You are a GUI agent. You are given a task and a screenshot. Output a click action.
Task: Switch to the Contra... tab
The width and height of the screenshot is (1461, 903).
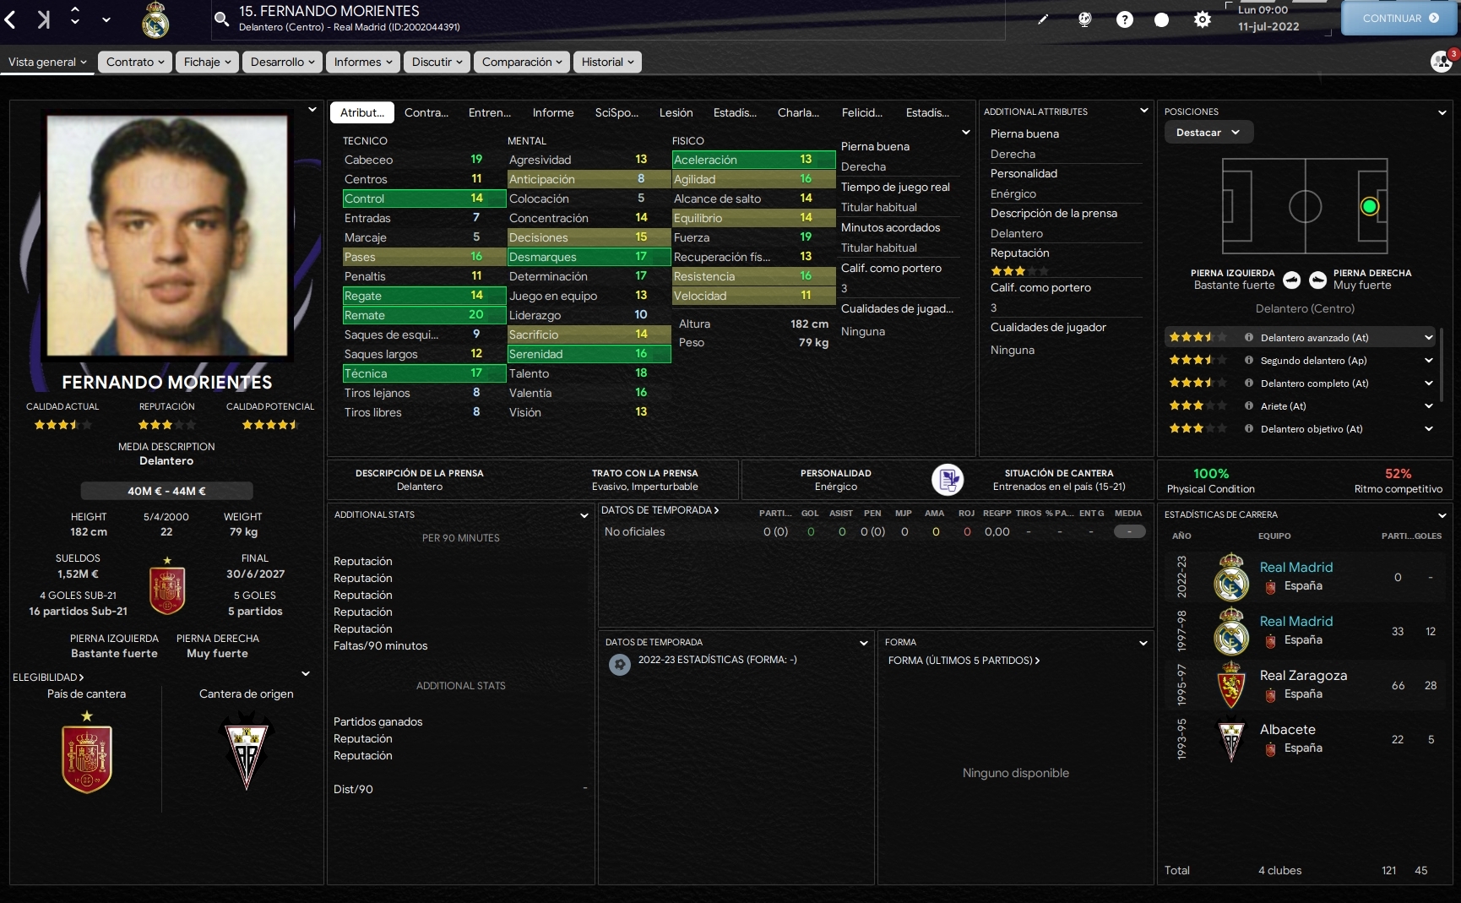point(426,113)
